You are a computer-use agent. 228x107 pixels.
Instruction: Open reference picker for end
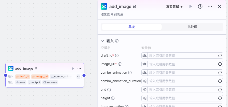(x=220, y=90)
